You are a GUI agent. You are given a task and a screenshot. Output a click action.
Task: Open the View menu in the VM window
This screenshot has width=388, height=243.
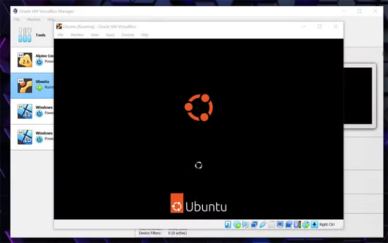tap(95, 35)
